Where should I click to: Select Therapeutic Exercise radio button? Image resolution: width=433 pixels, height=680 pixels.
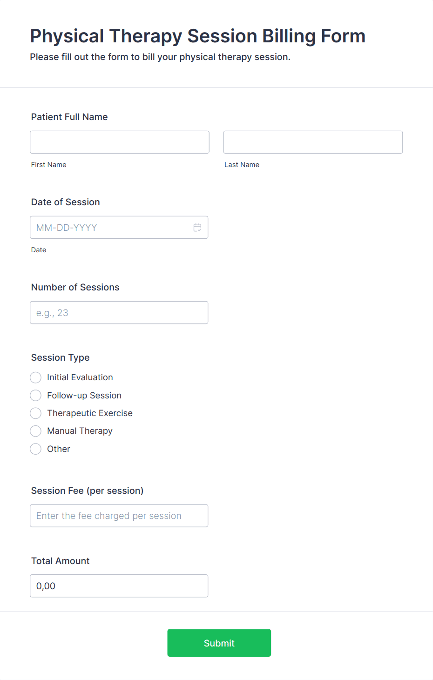[35, 413]
